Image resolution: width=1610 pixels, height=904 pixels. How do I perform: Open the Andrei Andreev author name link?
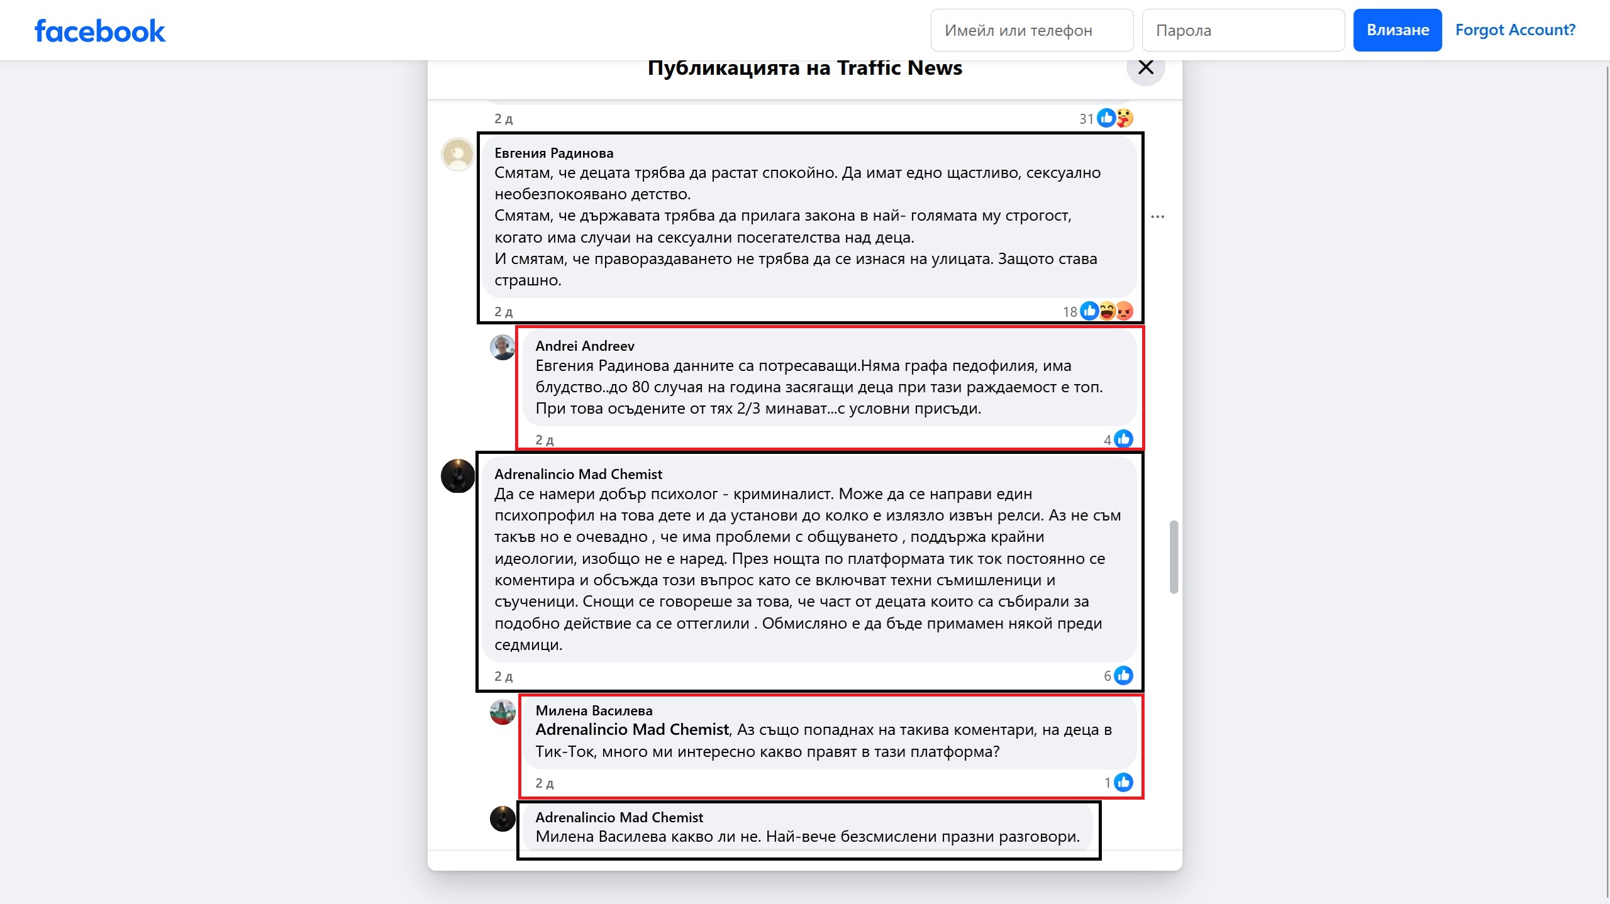(585, 346)
